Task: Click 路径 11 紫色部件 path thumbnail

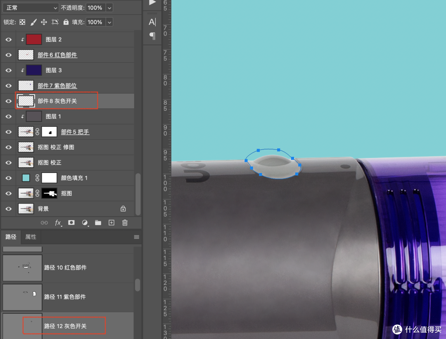Action: (x=22, y=297)
